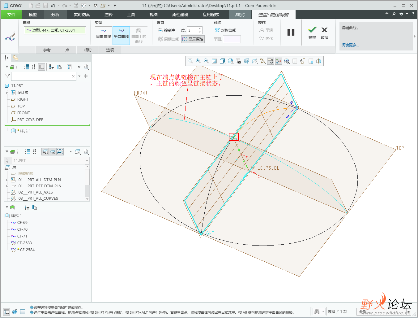Viewport: 418px width, 318px height.
Task: Click the saved orientations icon
Action: [230, 61]
